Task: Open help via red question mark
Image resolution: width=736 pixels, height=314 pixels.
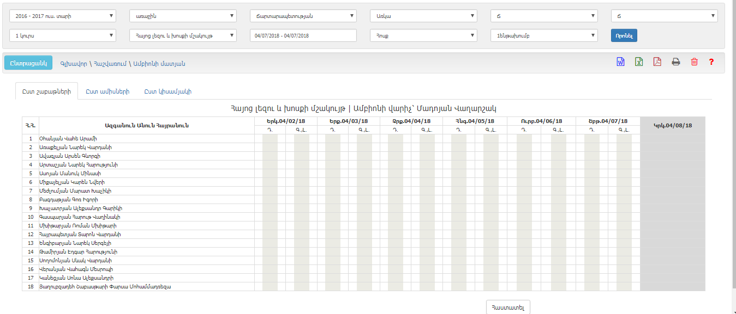Action: pyautogui.click(x=711, y=62)
